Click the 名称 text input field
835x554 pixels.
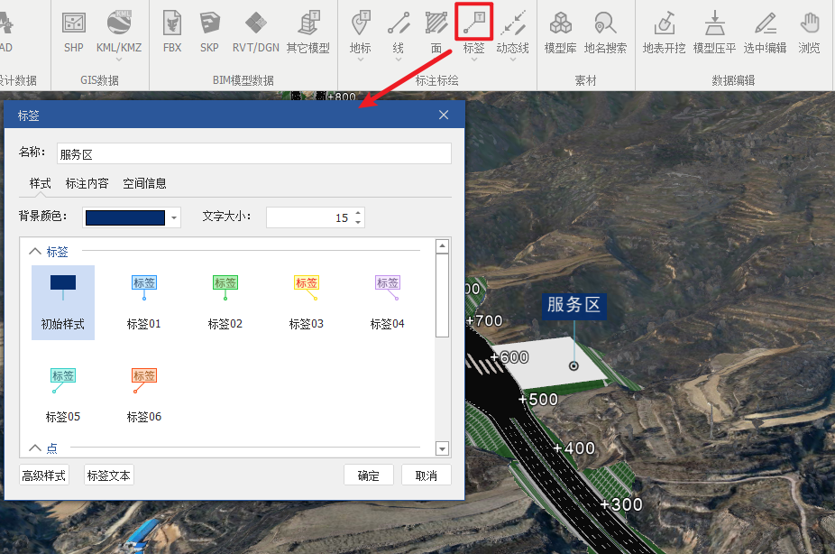point(253,154)
